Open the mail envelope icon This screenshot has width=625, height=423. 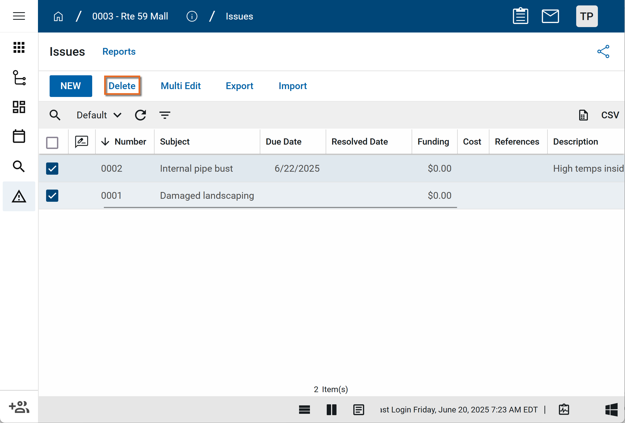tap(550, 16)
